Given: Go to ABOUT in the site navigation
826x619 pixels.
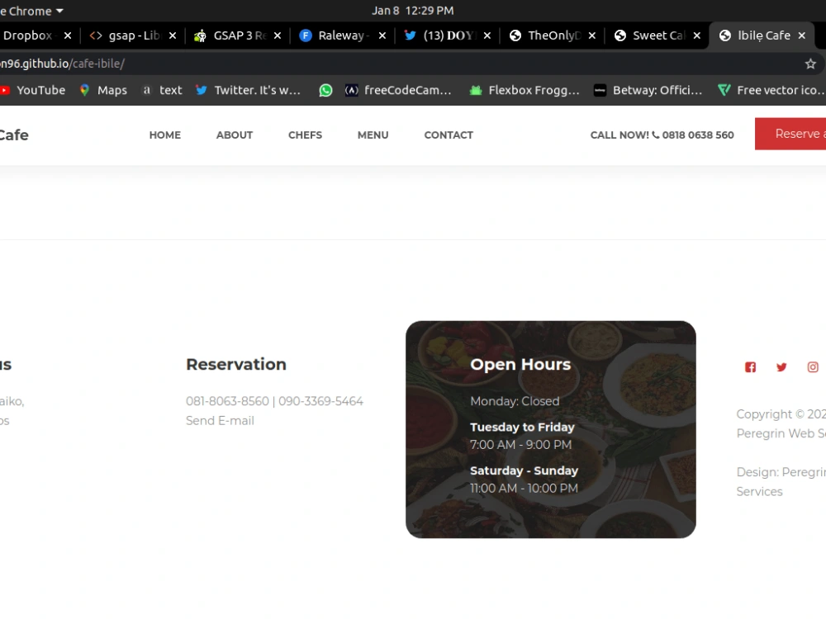Looking at the screenshot, I should [235, 135].
